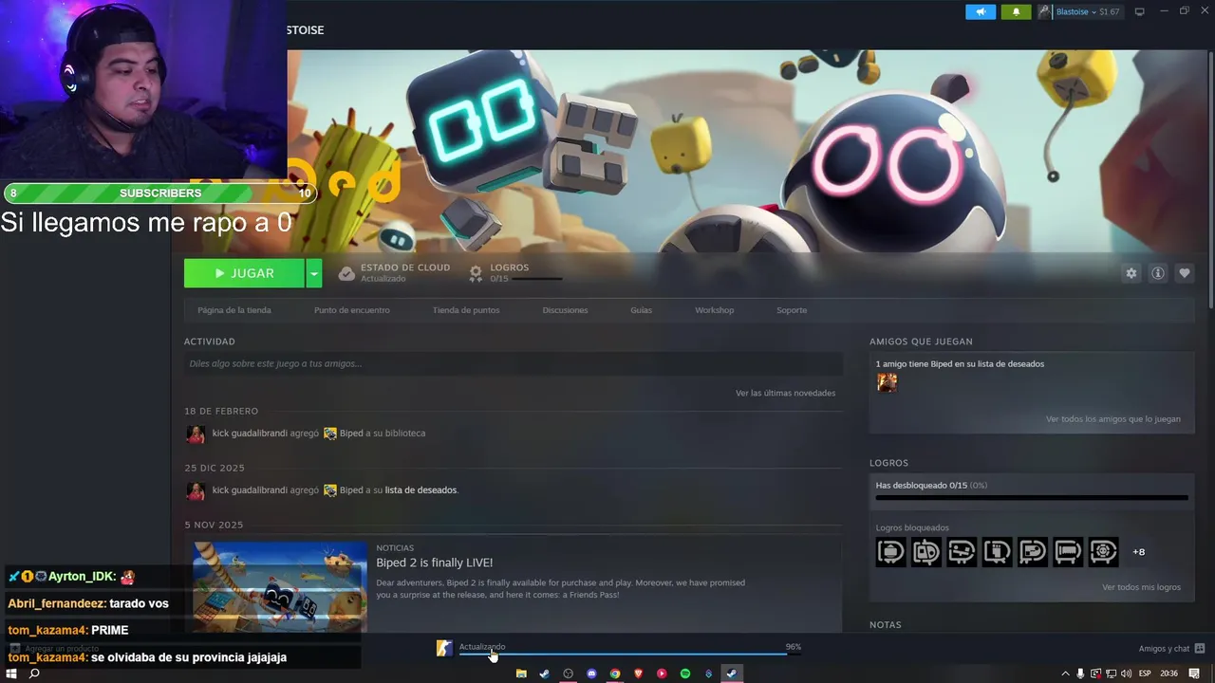Viewport: 1215px width, 683px height.
Task: Click the Biped link in the 18 de febrero entry
Action: pos(351,434)
